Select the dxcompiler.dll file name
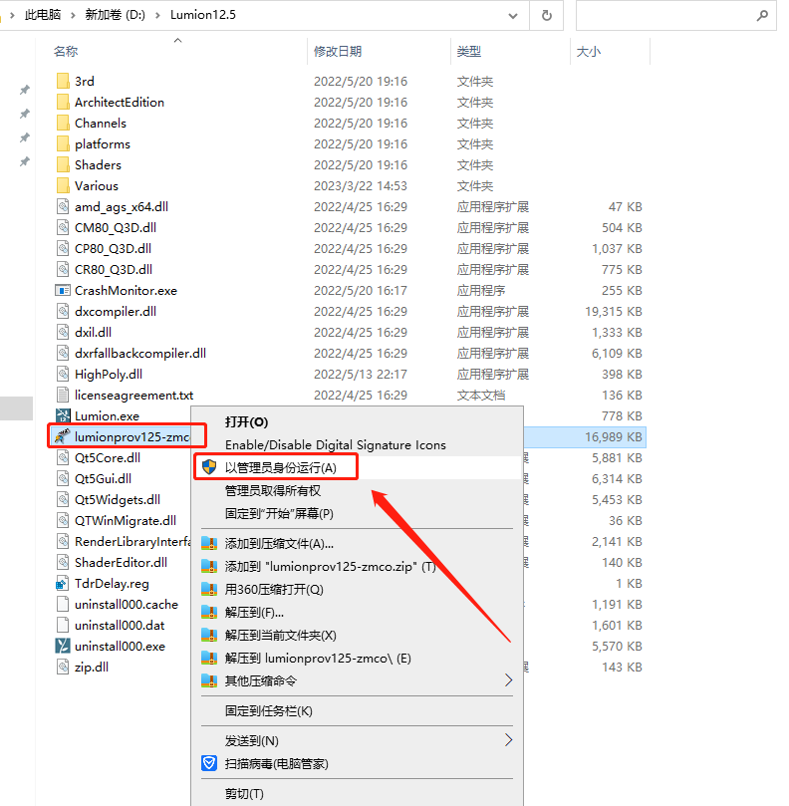 pos(116,311)
